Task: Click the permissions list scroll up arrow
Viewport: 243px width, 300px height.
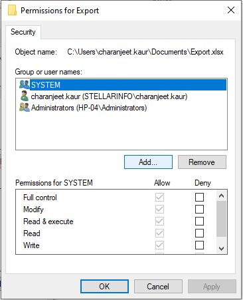Action: point(221,196)
